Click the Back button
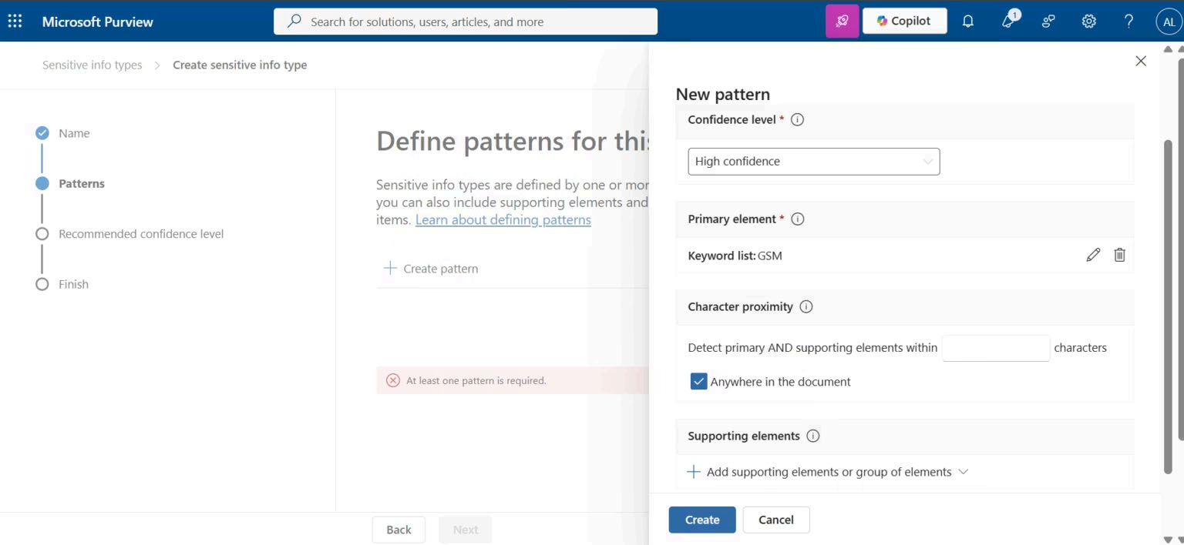 [399, 530]
